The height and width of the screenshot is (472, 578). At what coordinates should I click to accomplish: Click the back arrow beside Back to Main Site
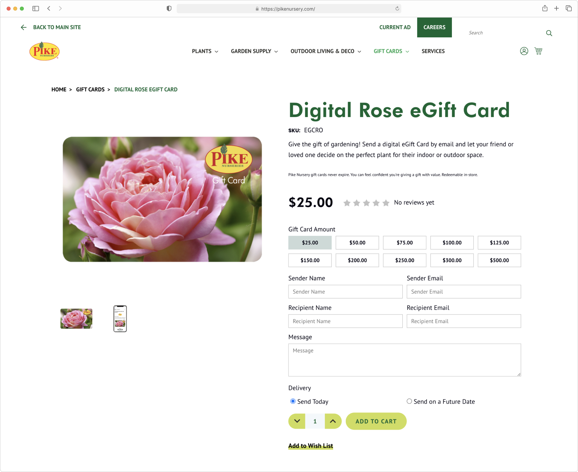coord(23,27)
